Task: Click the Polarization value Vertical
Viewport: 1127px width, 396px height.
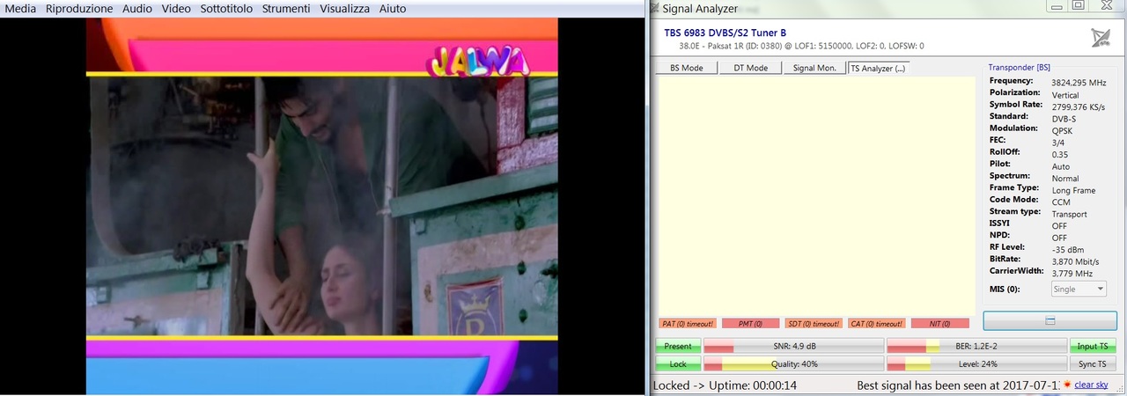Action: click(1065, 94)
